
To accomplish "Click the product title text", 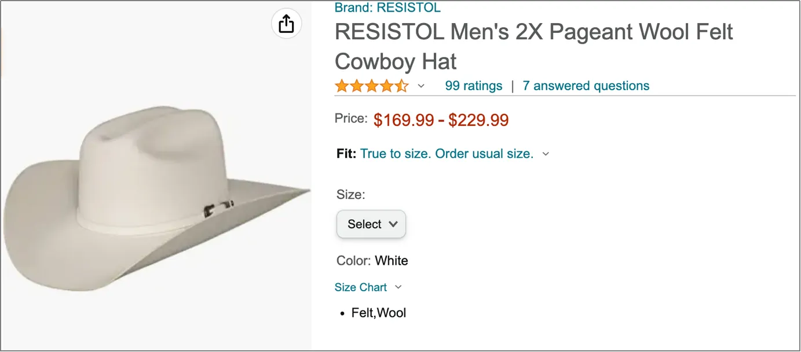I will (x=533, y=46).
